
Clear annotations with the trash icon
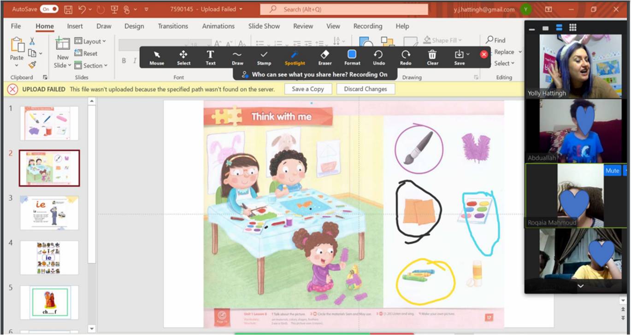432,58
